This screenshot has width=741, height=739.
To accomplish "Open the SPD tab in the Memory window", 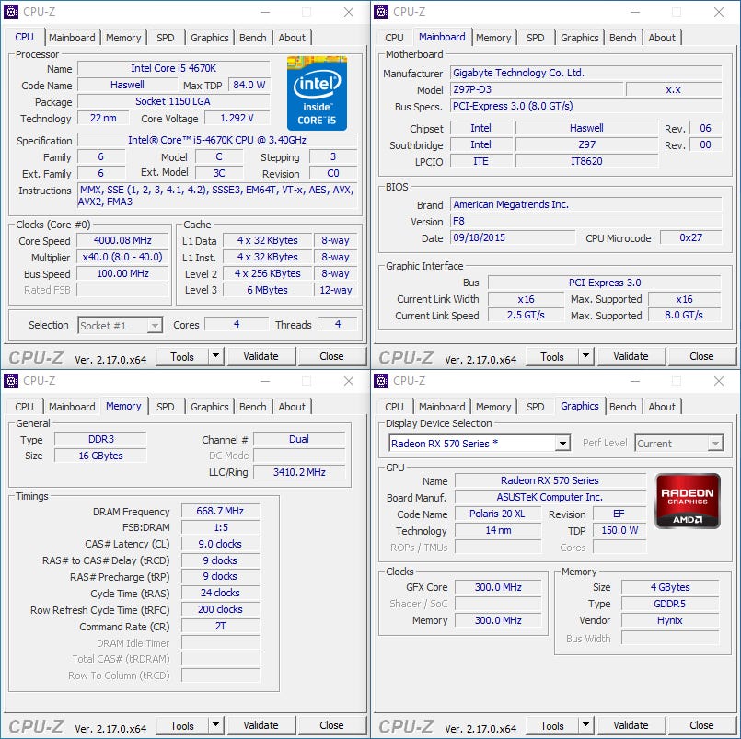I will tap(165, 407).
